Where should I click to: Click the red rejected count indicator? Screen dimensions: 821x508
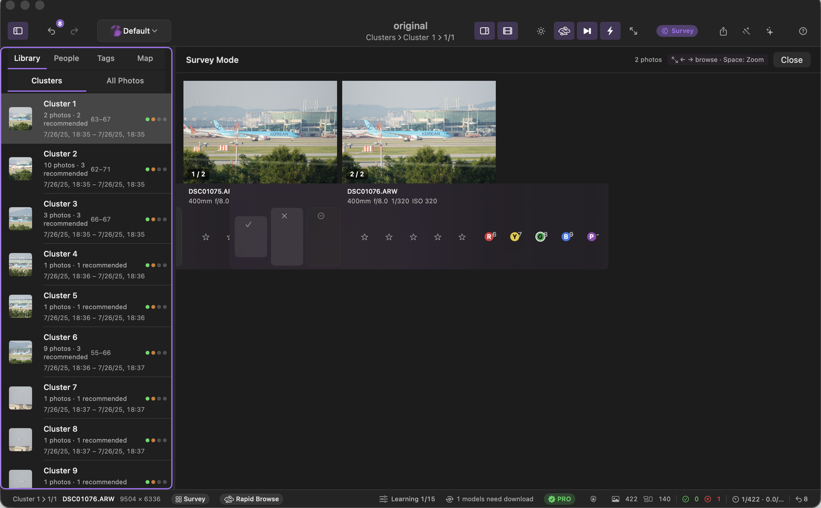pyautogui.click(x=713, y=499)
